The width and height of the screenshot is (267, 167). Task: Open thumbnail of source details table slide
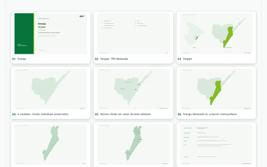216,144
